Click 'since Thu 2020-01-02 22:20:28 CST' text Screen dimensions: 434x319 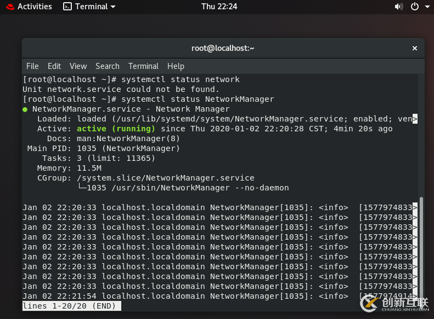tap(244, 129)
